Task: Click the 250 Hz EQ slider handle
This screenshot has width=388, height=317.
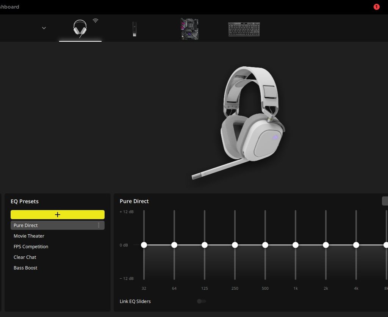Action: click(x=235, y=245)
